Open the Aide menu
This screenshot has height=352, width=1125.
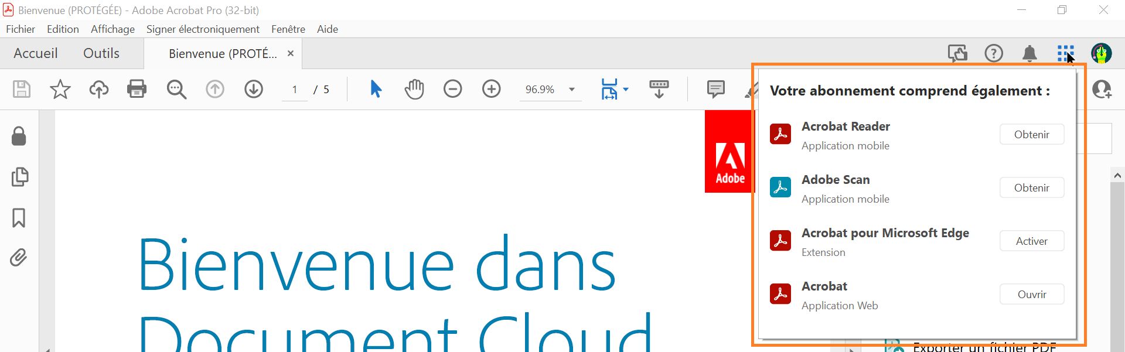pyautogui.click(x=328, y=29)
